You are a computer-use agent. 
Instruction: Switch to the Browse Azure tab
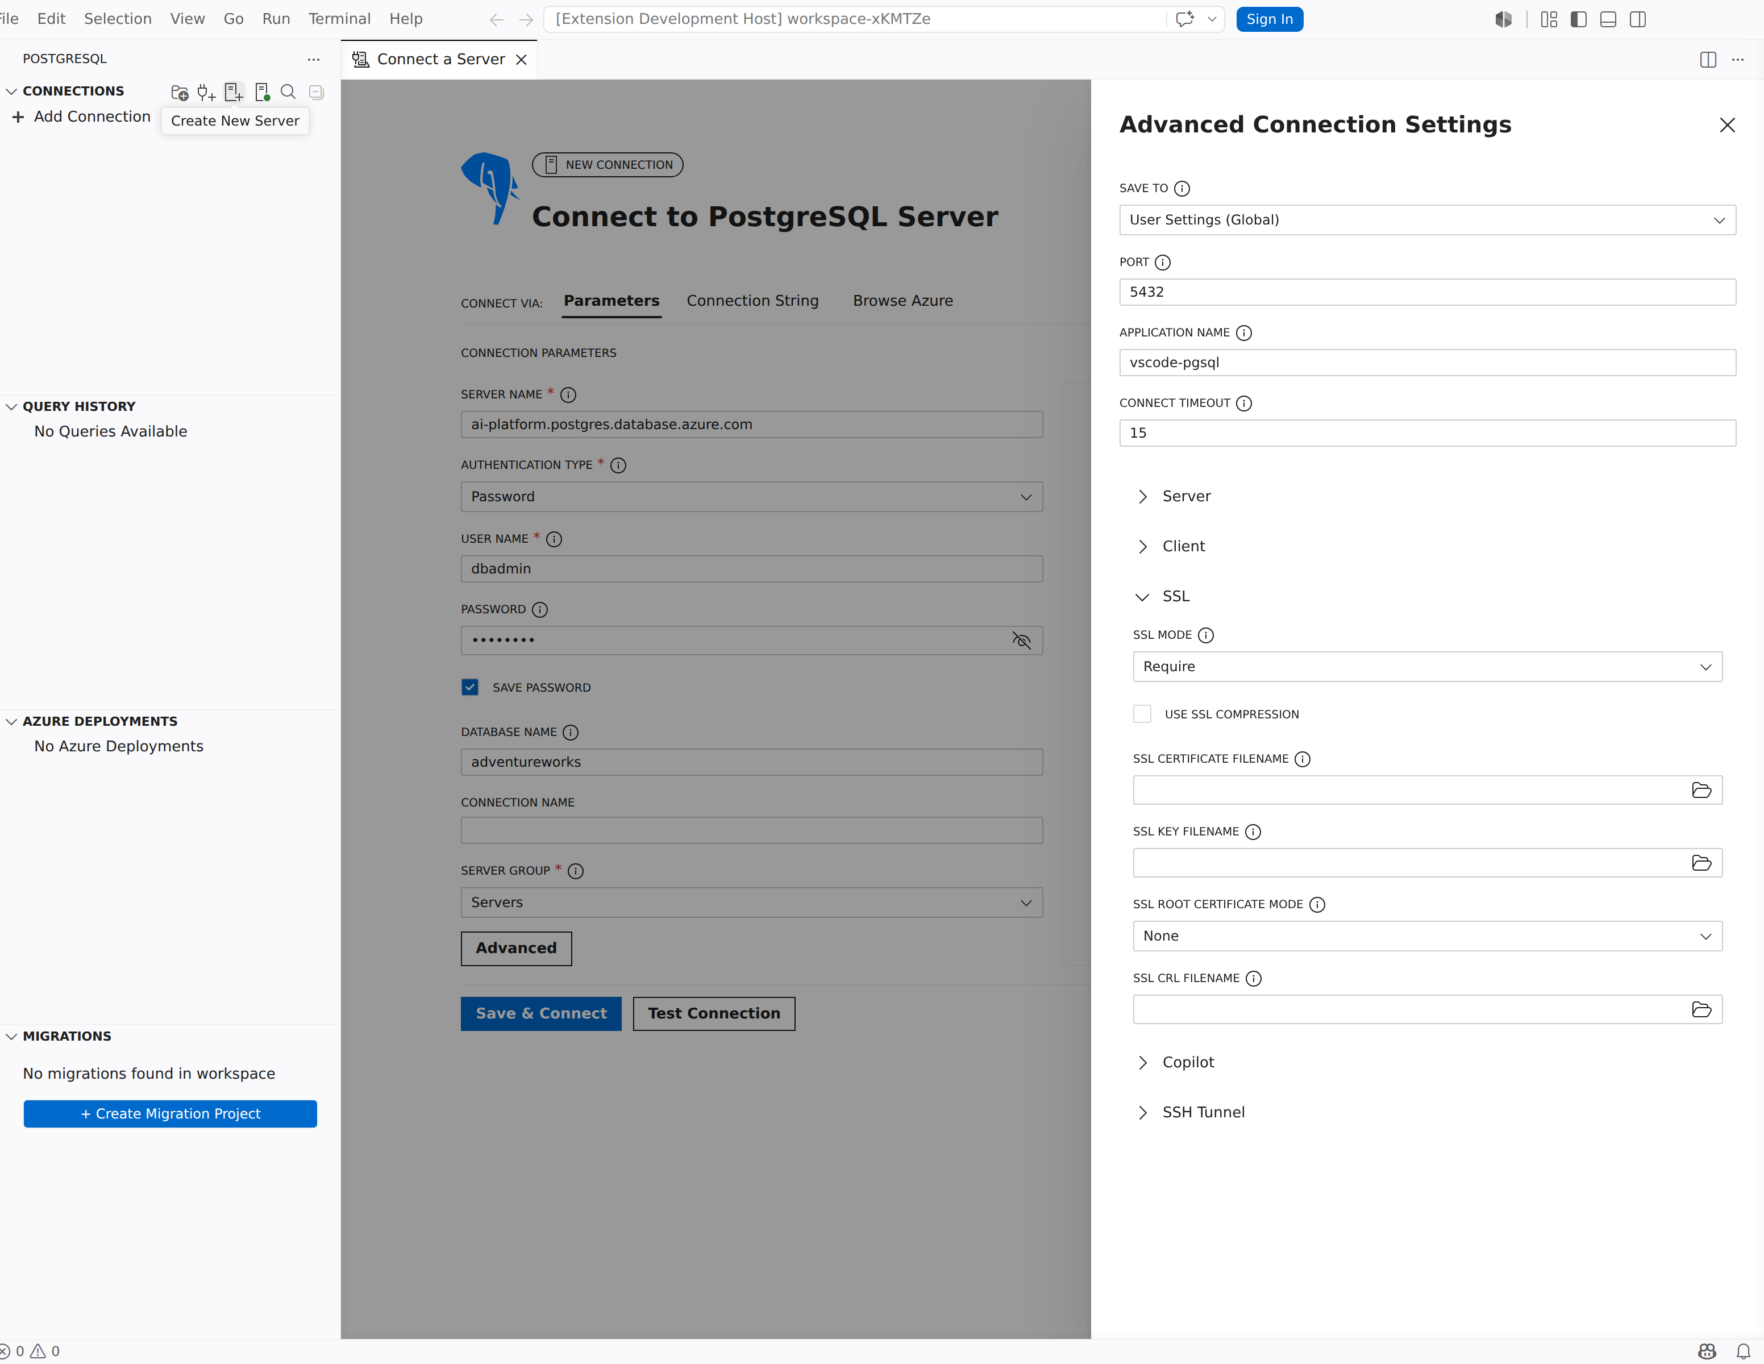903,301
